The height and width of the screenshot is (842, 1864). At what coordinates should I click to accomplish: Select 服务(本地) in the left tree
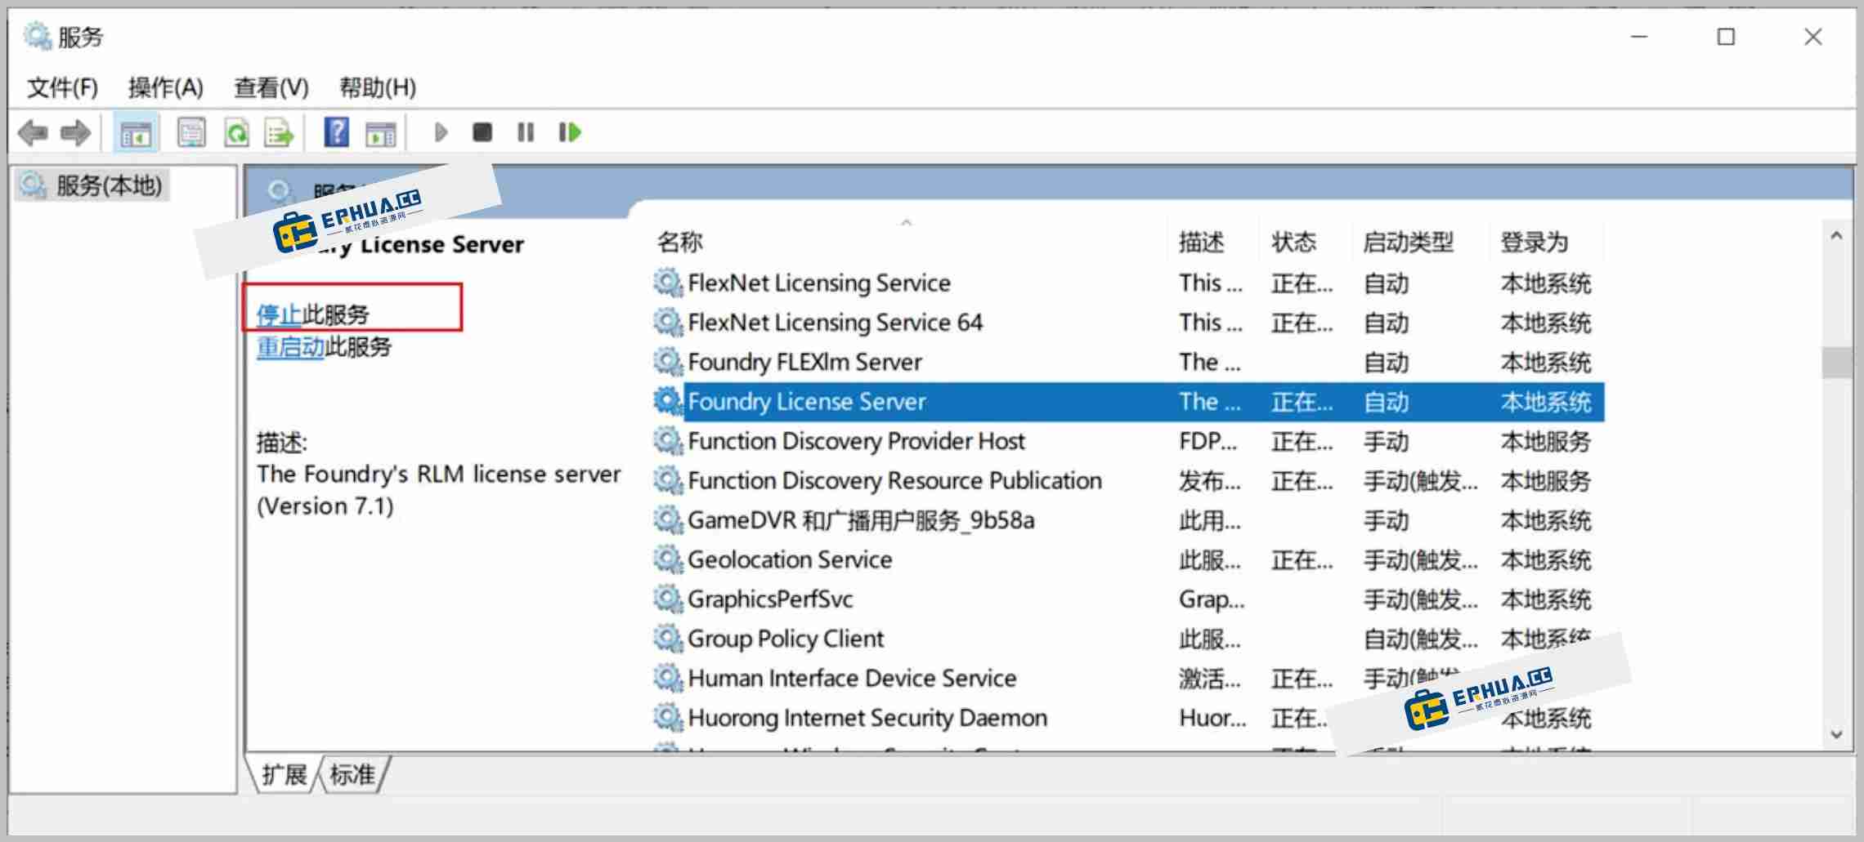92,186
